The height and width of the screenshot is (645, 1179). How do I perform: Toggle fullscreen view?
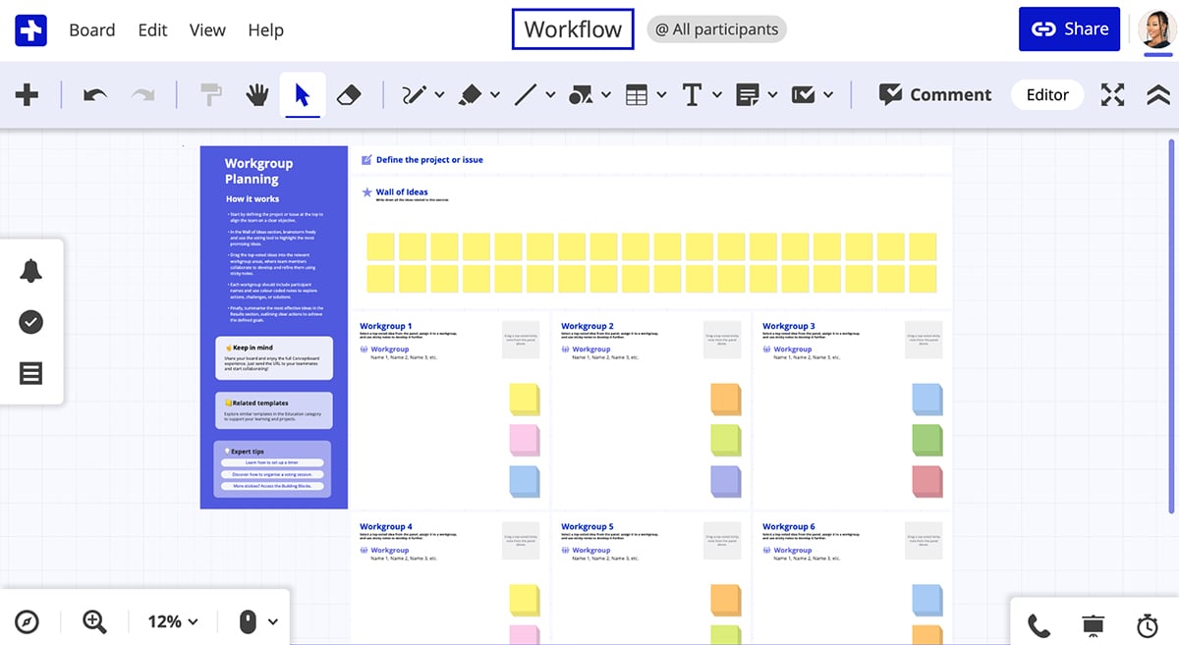pos(1112,94)
